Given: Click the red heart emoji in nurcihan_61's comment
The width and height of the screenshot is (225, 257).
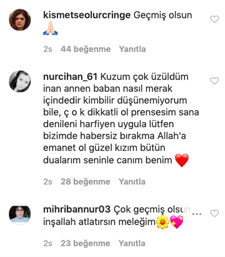Looking at the screenshot, I should tap(182, 160).
